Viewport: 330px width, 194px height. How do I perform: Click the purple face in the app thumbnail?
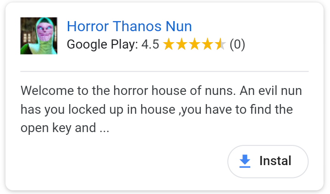coord(45,32)
